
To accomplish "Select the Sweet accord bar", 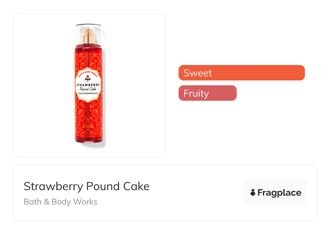I will click(241, 73).
